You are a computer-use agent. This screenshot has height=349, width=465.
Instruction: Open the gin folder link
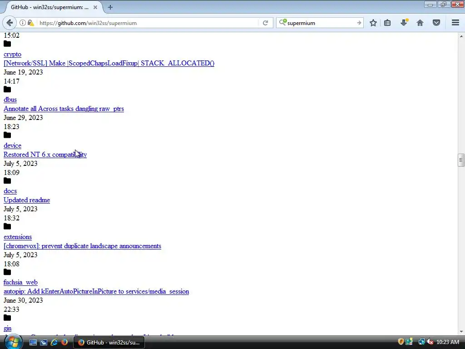coord(7,328)
